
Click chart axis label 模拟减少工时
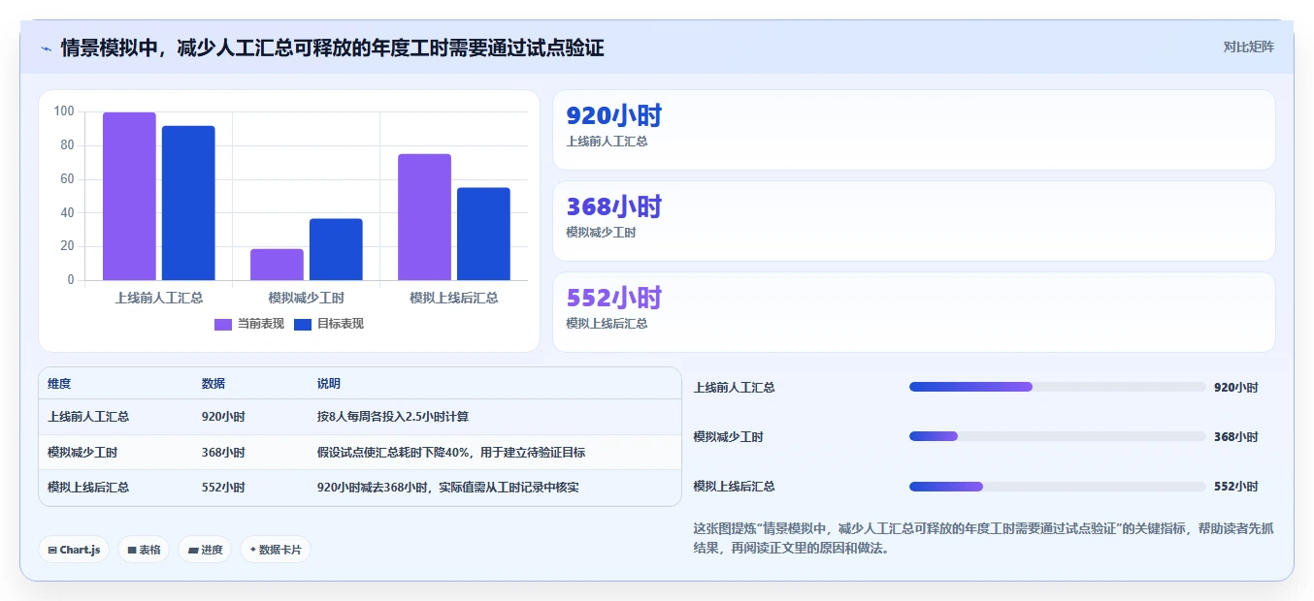[306, 298]
